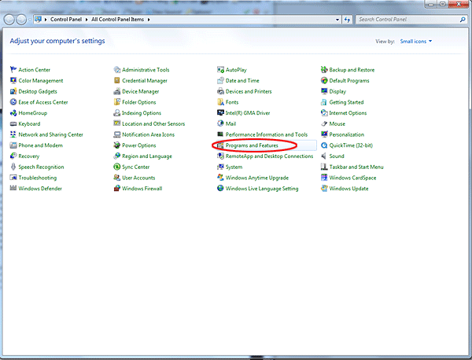Click the Power Options icon
The width and height of the screenshot is (472, 360).
[116, 145]
